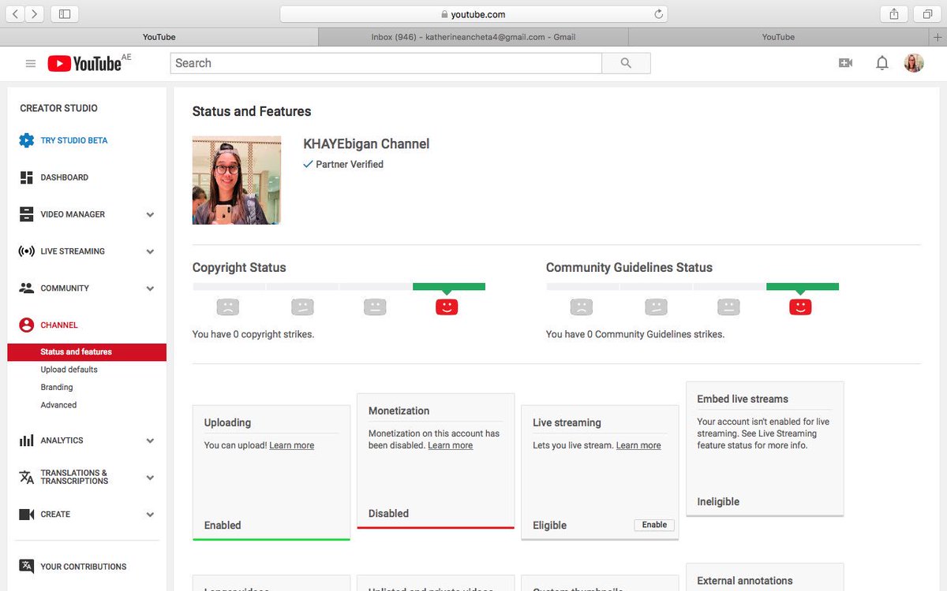The height and width of the screenshot is (591, 947).
Task: Click in the YouTube search field
Action: [386, 63]
